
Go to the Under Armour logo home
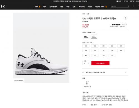click(x=3, y=6)
